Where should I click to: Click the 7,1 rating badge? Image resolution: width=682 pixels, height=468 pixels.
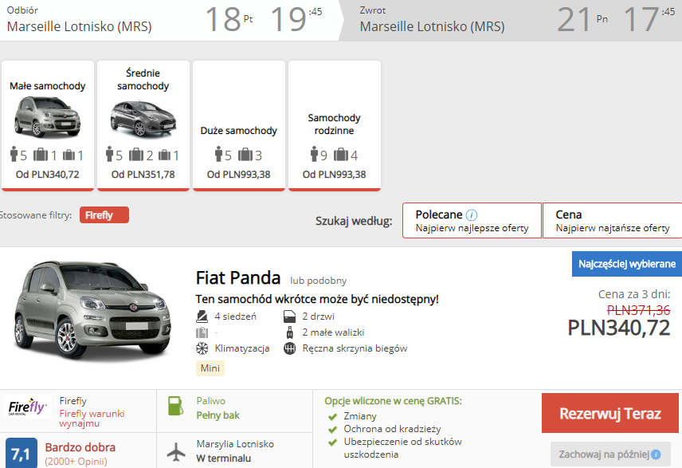coord(22,454)
